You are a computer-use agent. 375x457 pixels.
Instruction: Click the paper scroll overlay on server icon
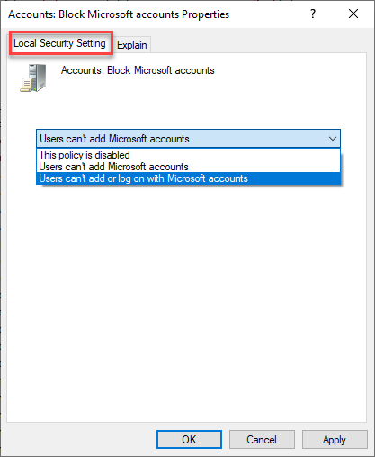click(26, 85)
